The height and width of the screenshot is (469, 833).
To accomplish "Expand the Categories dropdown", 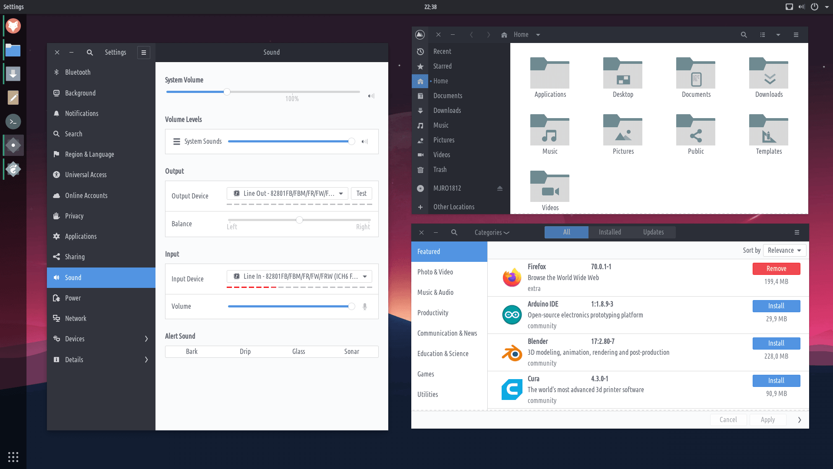I will pyautogui.click(x=492, y=233).
